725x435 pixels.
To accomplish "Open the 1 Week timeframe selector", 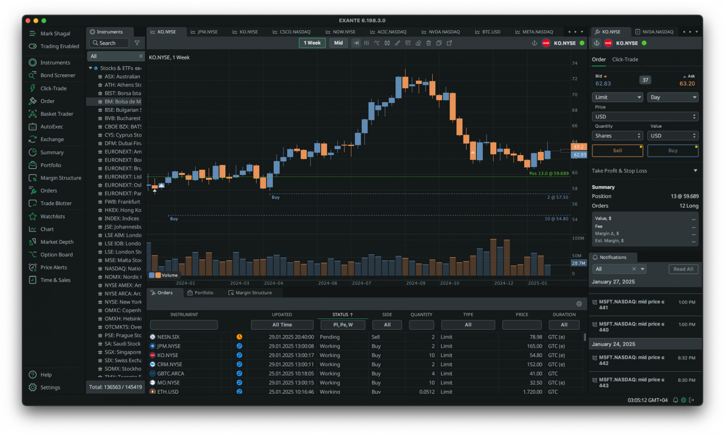I will pos(312,43).
